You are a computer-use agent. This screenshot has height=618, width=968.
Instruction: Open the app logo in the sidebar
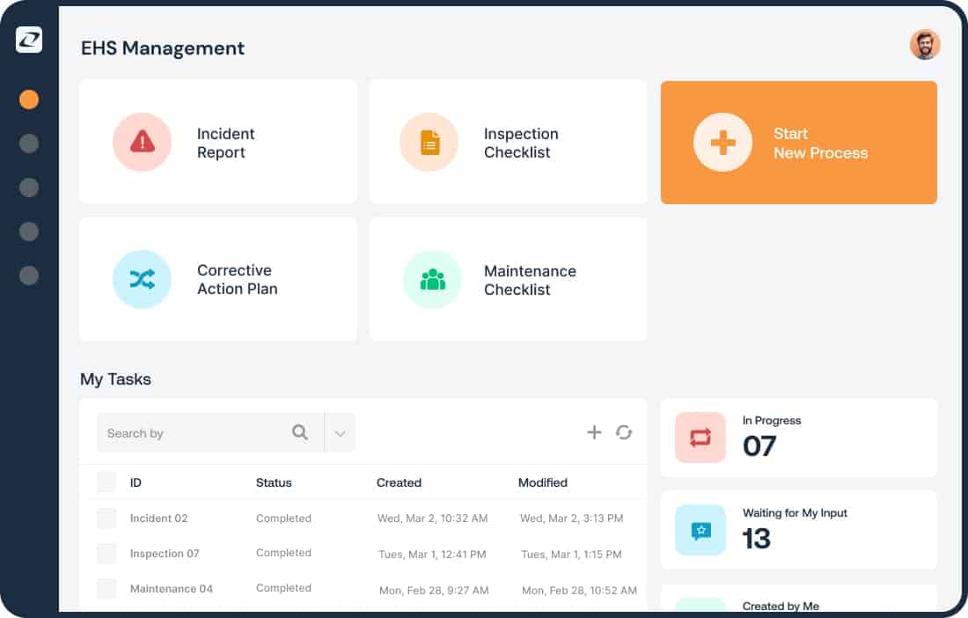(27, 40)
